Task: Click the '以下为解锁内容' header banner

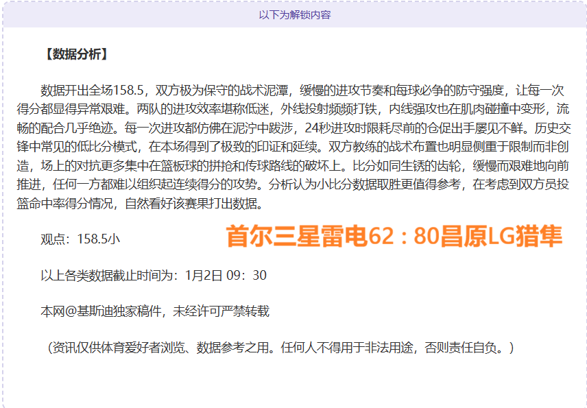Action: coord(294,14)
